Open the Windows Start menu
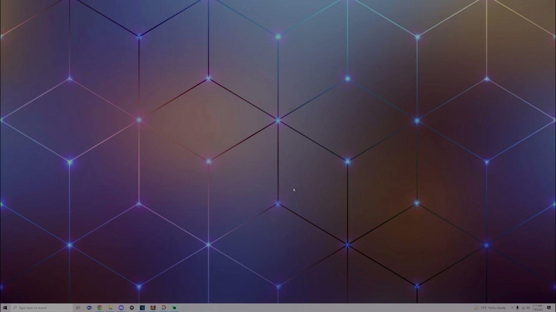The image size is (556, 312). pos(5,308)
